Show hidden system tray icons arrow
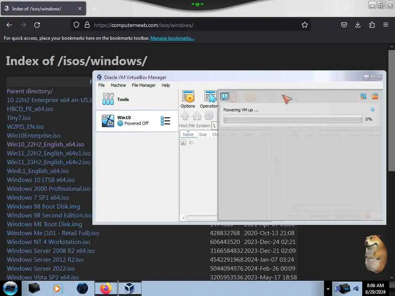Image resolution: width=395 pixels, height=296 pixels. pos(328,289)
